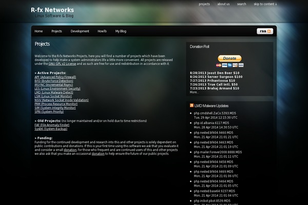This screenshot has height=205, width=308.
Task: Open LES (Linux Environment Security) project
Action: click(57, 89)
